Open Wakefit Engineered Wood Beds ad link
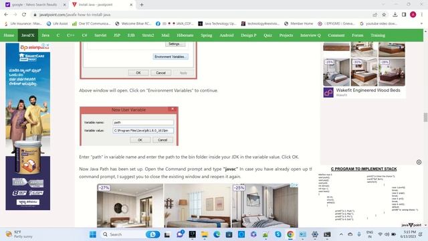 click(x=368, y=90)
